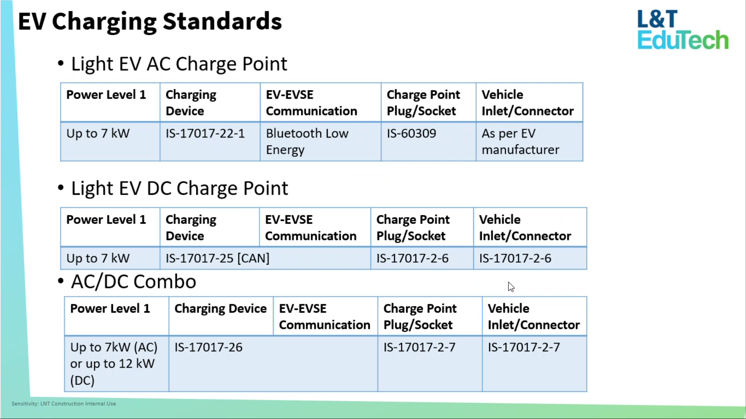Click IS-17017-2-7 under Vehicle Inlet/Connector
The height and width of the screenshot is (419, 746).
[523, 347]
